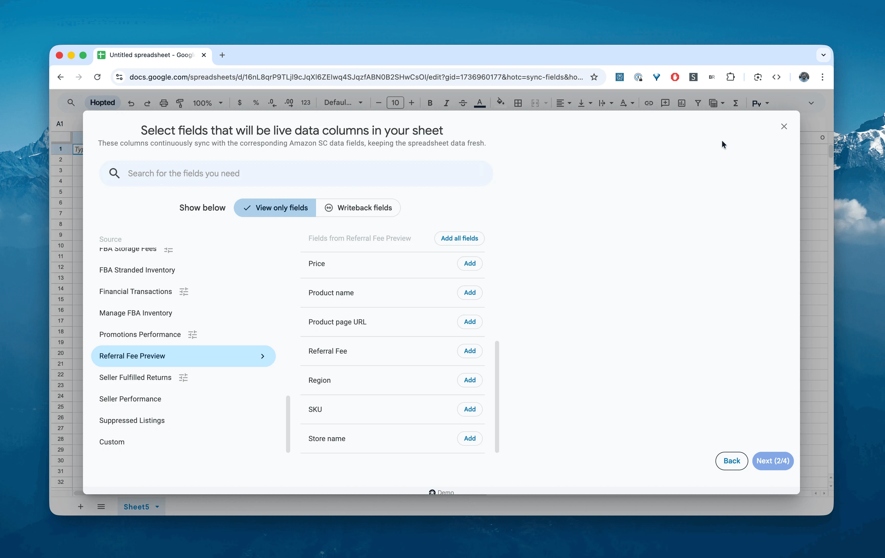Viewport: 885px width, 558px height.
Task: Insert a chart
Action: click(681, 103)
